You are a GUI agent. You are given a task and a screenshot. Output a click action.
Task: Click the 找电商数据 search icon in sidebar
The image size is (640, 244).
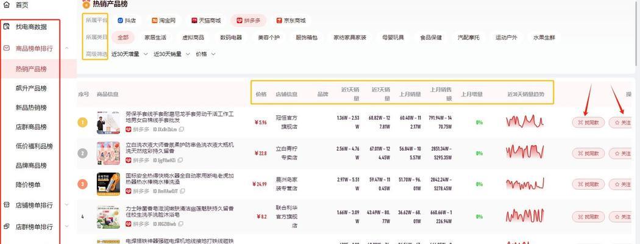(x=6, y=27)
